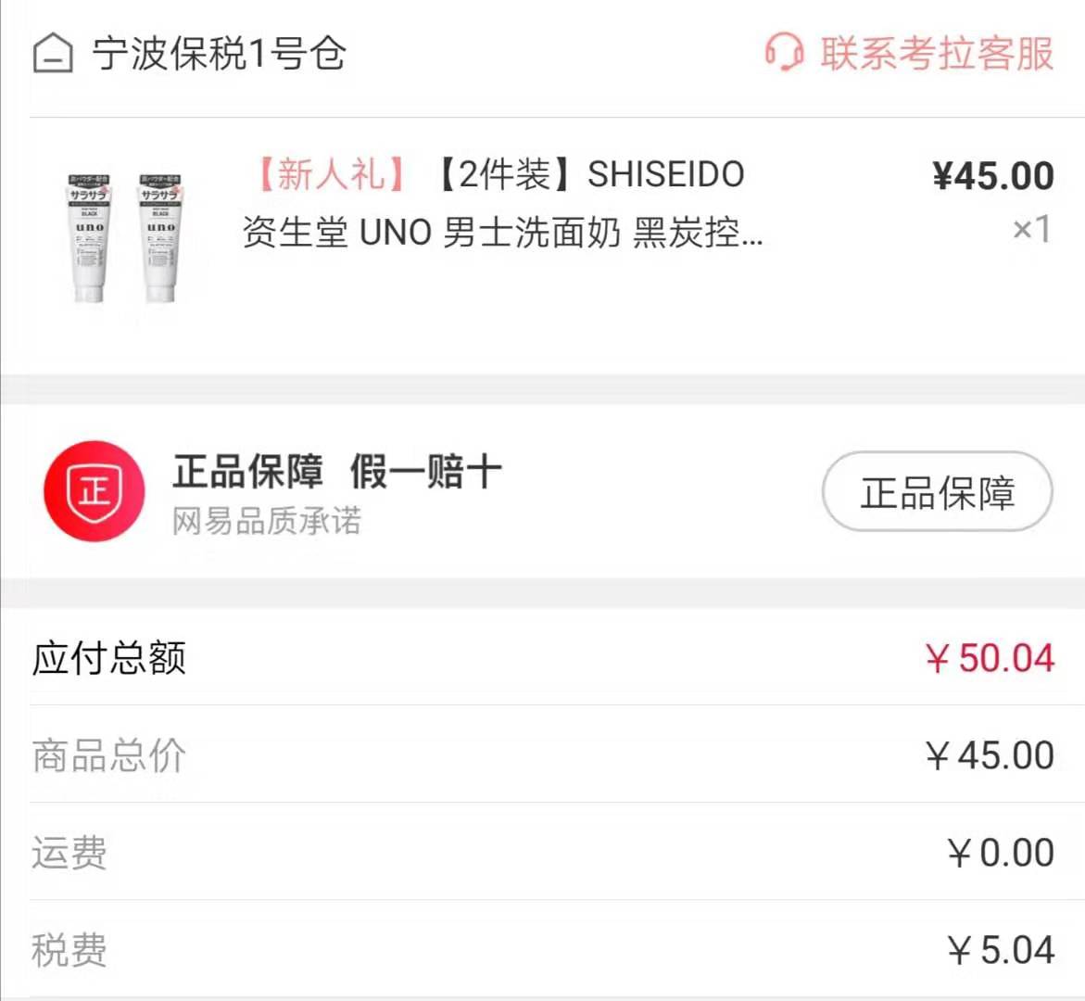Click the ¥45.00 product price
This screenshot has height=1001, width=1085.
click(994, 175)
